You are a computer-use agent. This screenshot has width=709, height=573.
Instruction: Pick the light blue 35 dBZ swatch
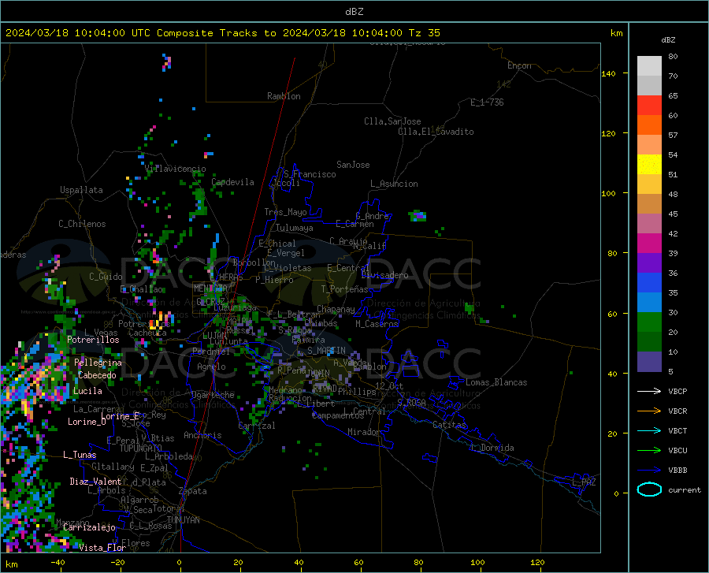click(x=649, y=303)
